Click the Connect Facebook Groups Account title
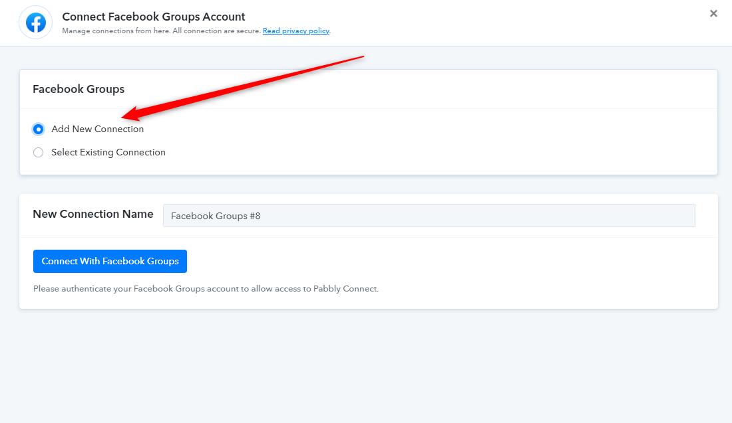Screen dimensions: 732x423 [154, 17]
